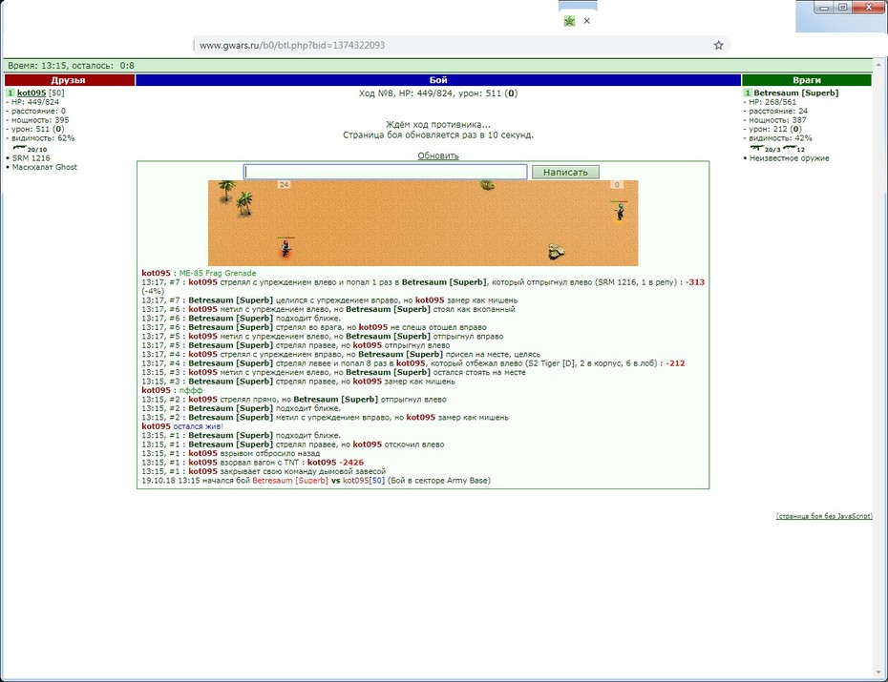Minimize the browser window
This screenshot has width=888, height=682.
[824, 8]
